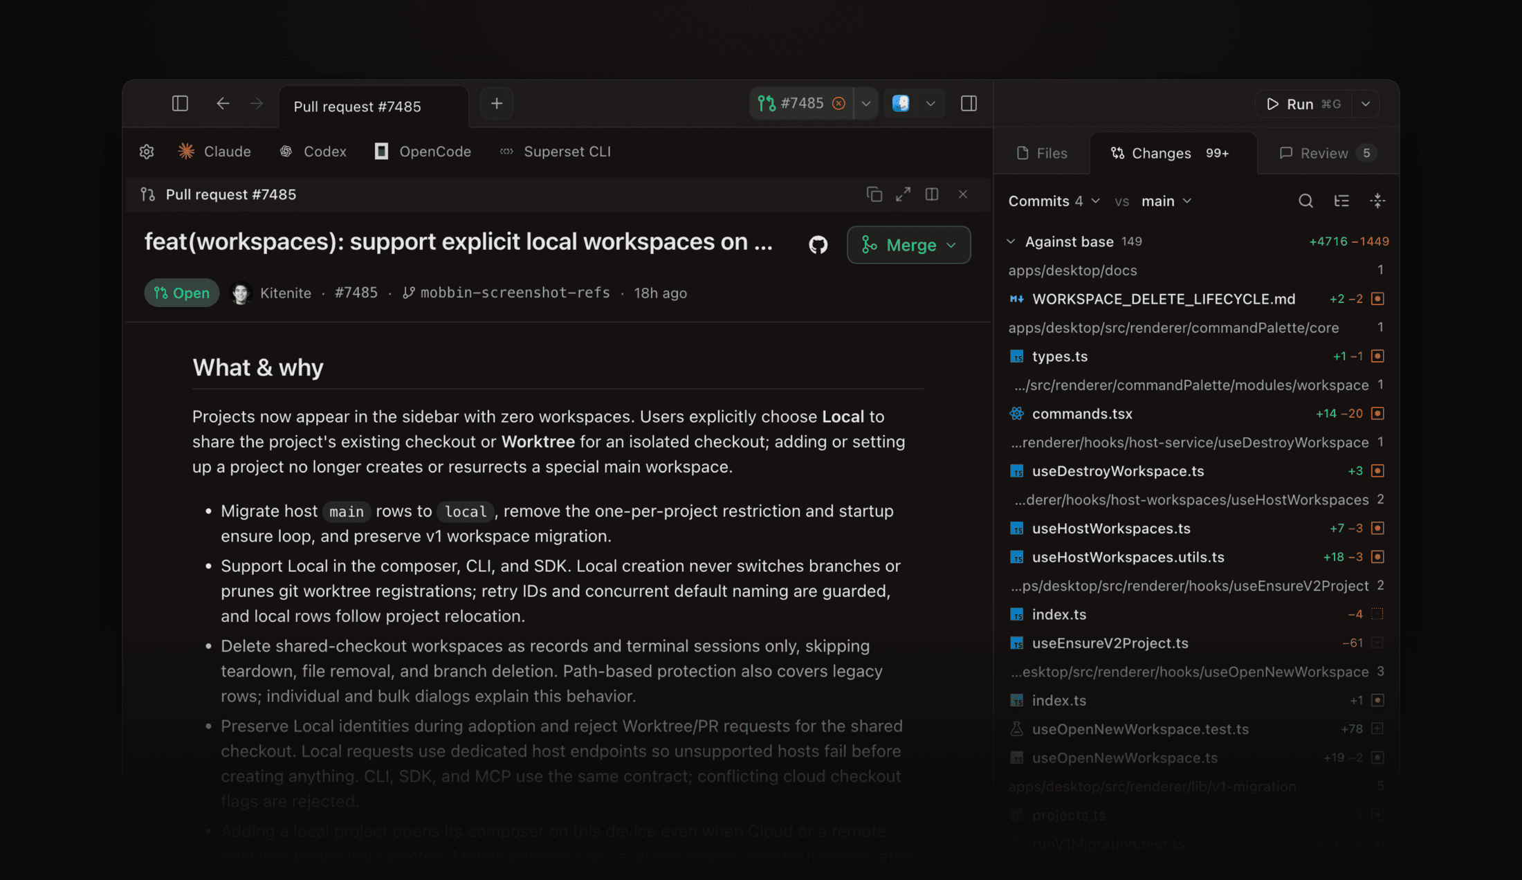Click the mobbin-screenshot-refs branch name

coord(515,293)
